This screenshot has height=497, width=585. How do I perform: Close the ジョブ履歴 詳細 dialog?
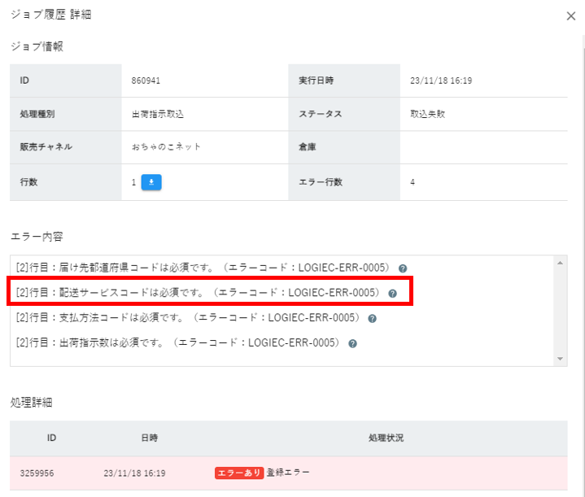click(x=570, y=16)
